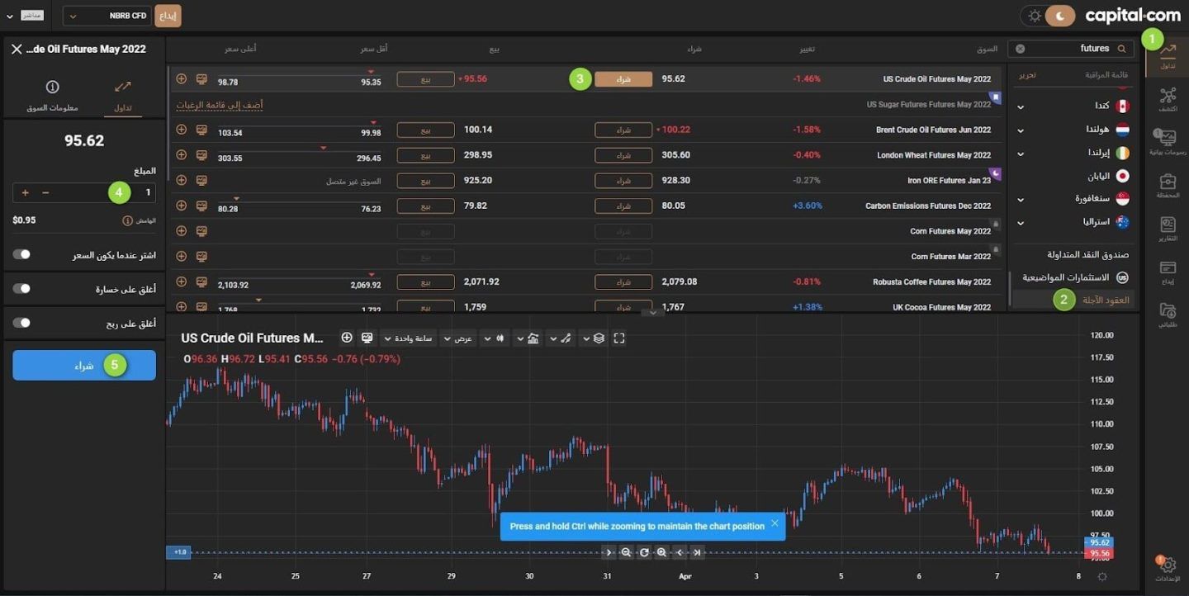Open the My Requests folder in the sidebar
This screenshot has height=596, width=1189.
(x=1168, y=315)
